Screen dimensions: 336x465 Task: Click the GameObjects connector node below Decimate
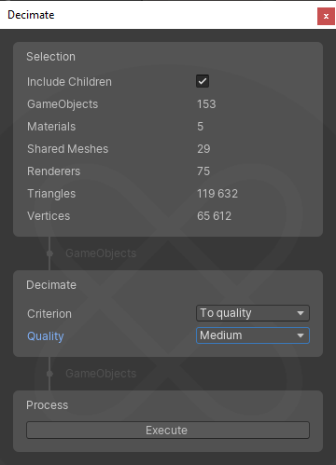(49, 374)
